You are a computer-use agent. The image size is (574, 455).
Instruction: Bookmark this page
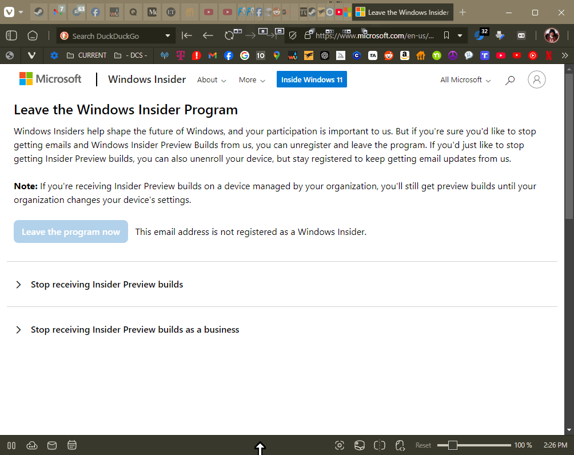[447, 35]
